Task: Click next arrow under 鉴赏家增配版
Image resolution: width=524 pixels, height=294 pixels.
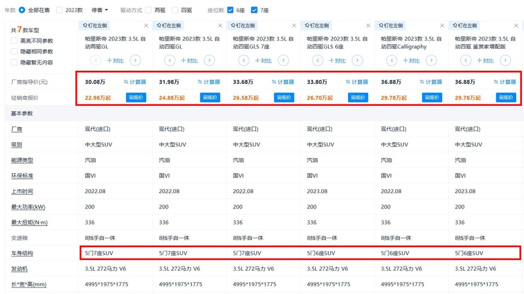Action: pyautogui.click(x=505, y=61)
